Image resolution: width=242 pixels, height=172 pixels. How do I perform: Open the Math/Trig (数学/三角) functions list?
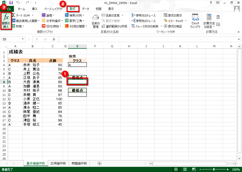click(x=75, y=21)
